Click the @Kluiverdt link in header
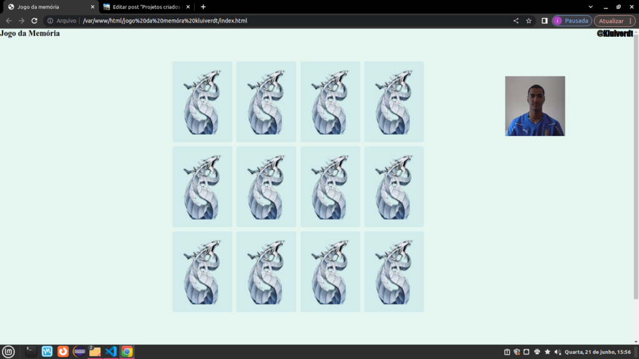Viewport: 639px width, 359px height. (x=614, y=34)
